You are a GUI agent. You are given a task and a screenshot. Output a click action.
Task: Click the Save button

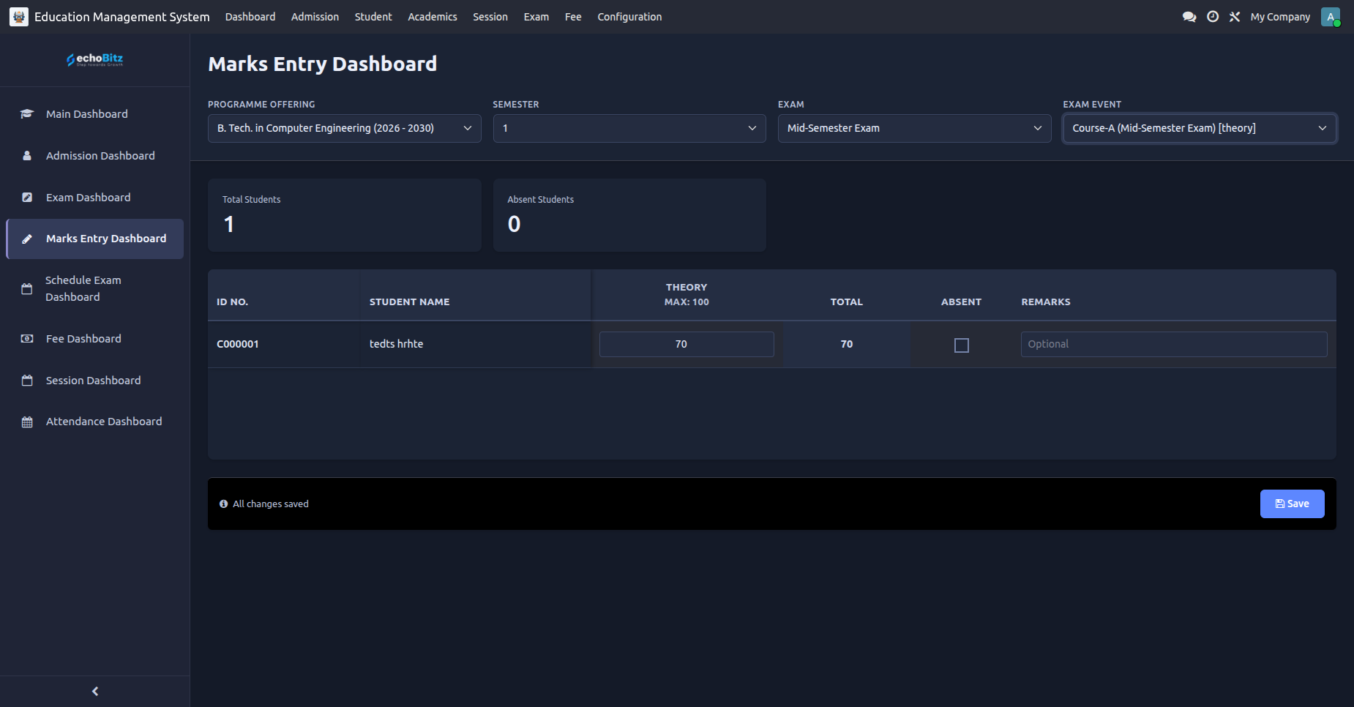point(1292,504)
